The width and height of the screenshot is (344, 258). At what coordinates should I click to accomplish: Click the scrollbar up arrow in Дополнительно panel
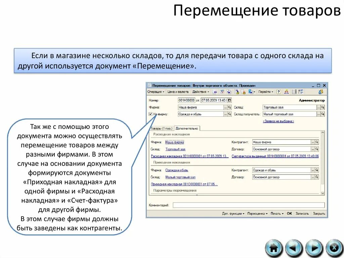(x=323, y=133)
